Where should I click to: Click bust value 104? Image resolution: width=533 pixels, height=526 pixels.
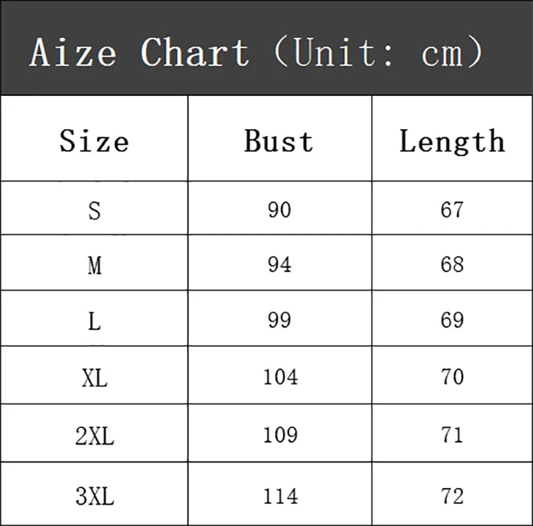280,378
